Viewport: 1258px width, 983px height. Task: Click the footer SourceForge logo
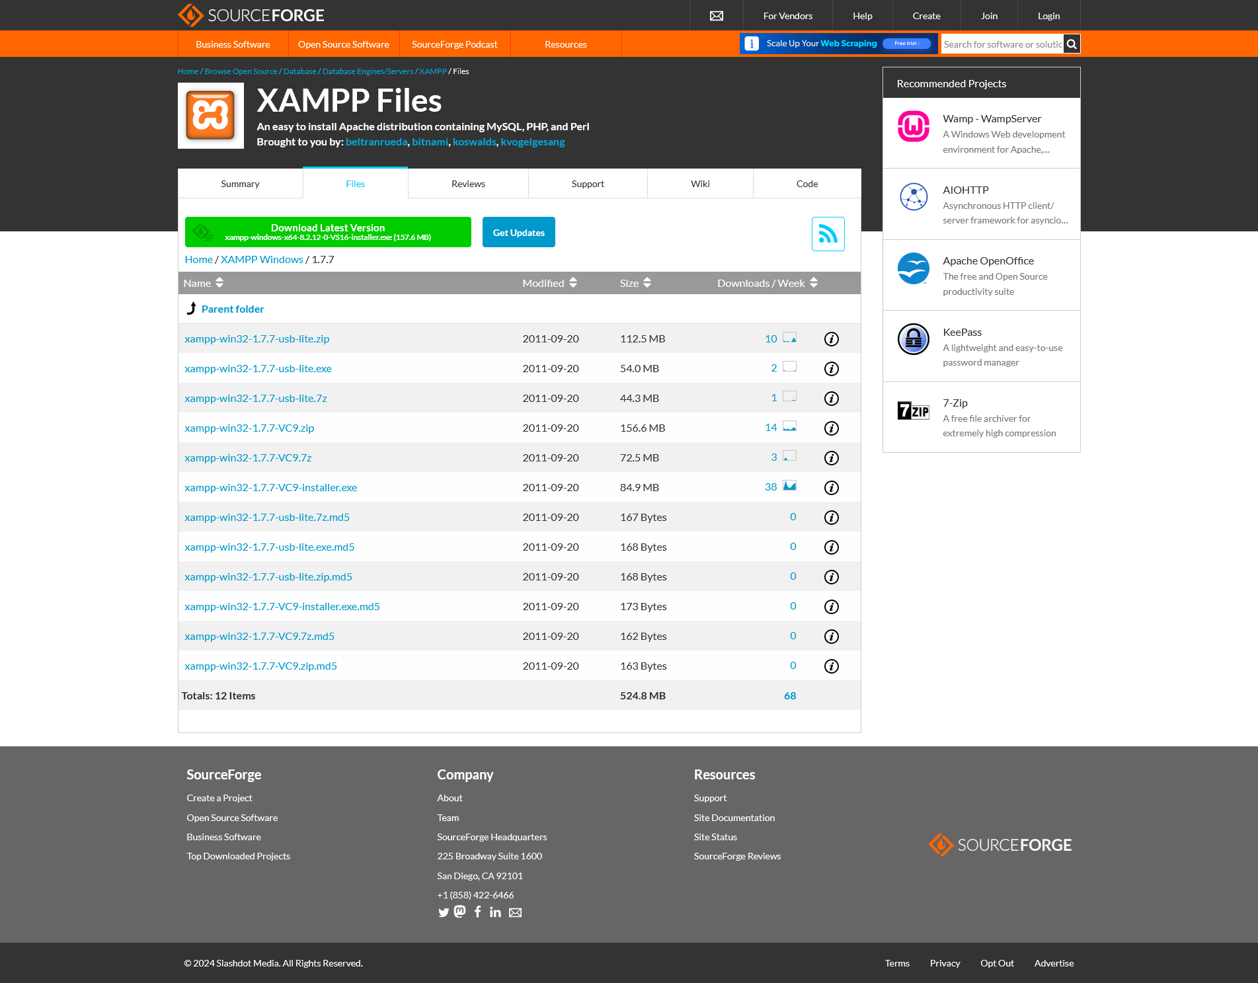coord(1000,845)
